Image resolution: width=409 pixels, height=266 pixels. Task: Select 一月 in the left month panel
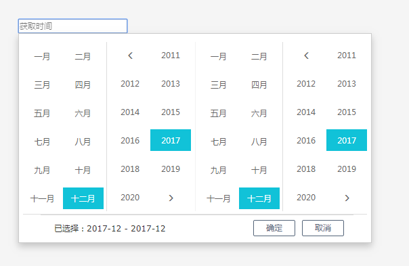[42, 56]
